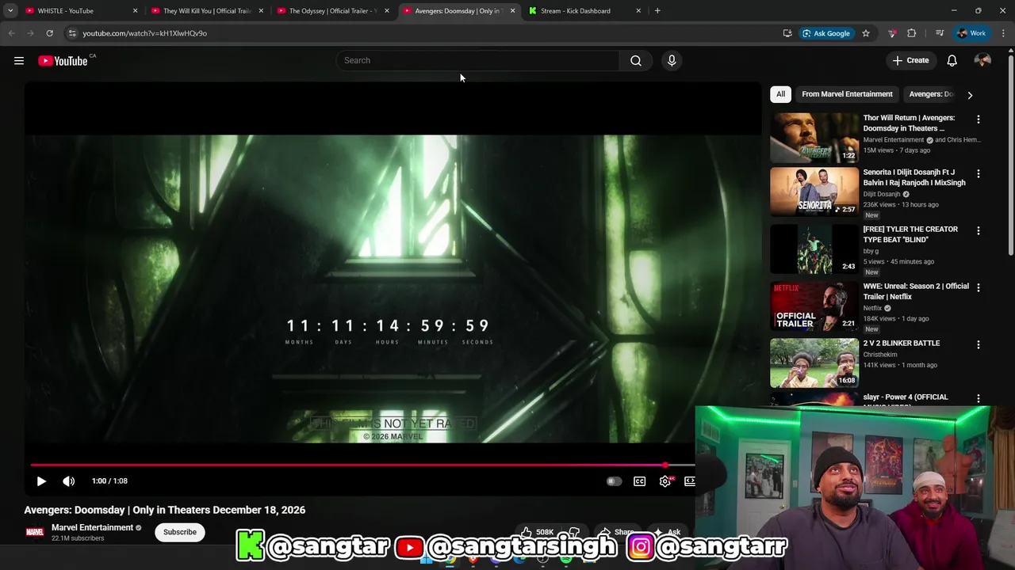Screen dimensions: 1015x570
Task: Click the install app icon in address bar
Action: 787,33
